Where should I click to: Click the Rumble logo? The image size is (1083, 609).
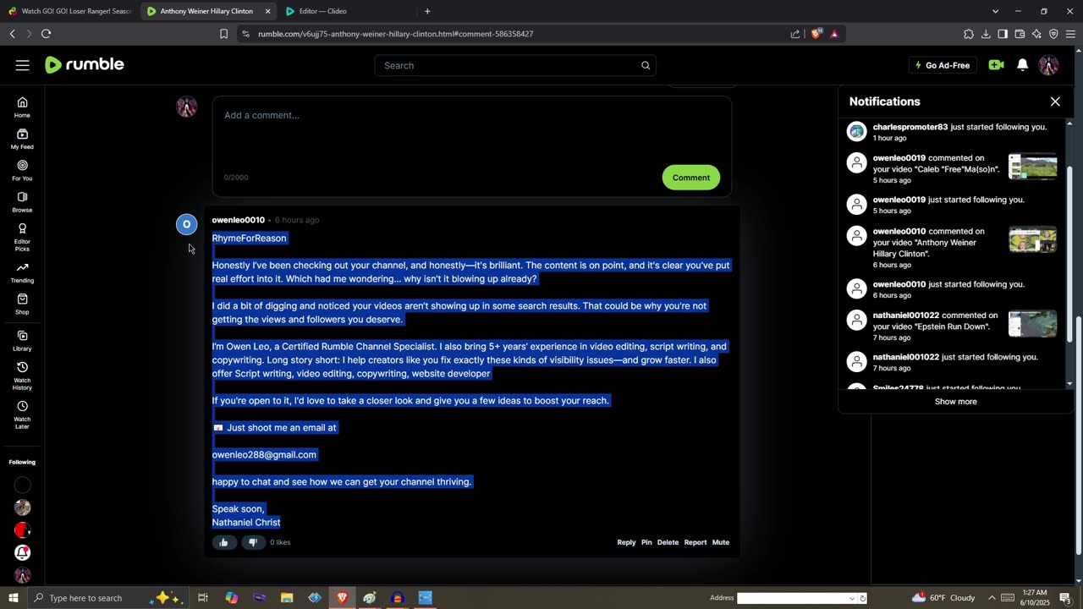[85, 65]
